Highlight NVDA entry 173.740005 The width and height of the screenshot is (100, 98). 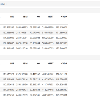[61, 48]
